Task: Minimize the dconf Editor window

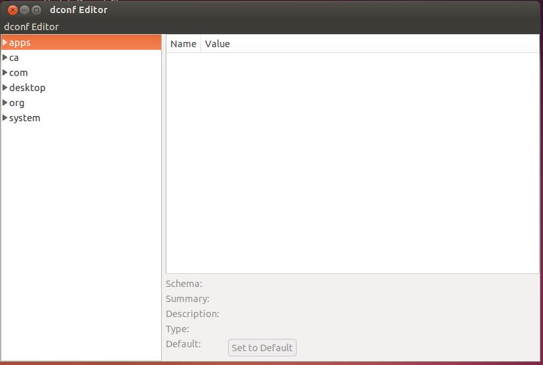Action: click(x=24, y=10)
